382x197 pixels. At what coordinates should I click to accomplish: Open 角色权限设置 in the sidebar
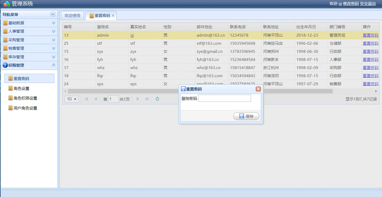(x=25, y=98)
